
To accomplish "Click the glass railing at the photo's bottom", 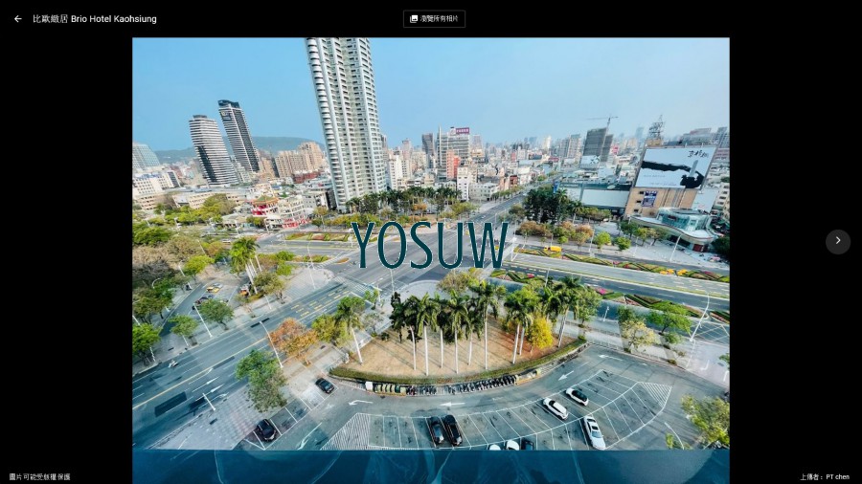I will pyautogui.click(x=431, y=466).
